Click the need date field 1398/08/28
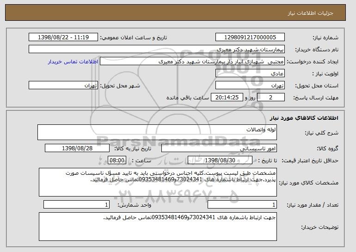This screenshot has width=356, height=252. click(77, 148)
